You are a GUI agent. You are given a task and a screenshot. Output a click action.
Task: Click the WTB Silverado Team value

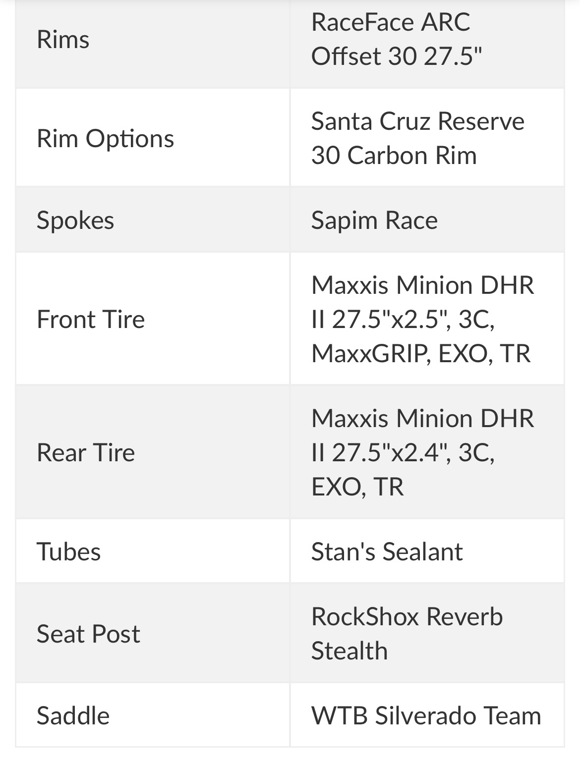(x=426, y=715)
